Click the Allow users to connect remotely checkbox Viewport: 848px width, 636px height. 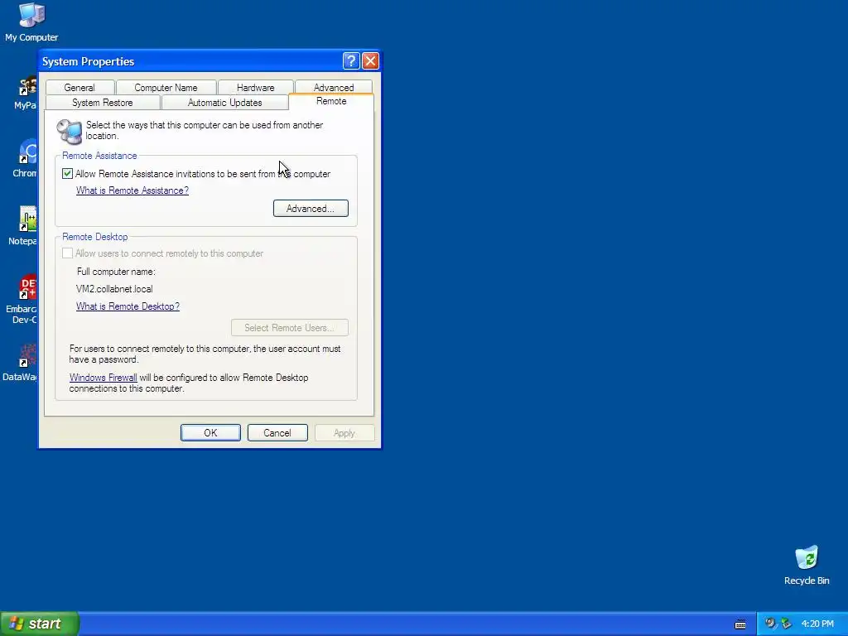tap(67, 253)
